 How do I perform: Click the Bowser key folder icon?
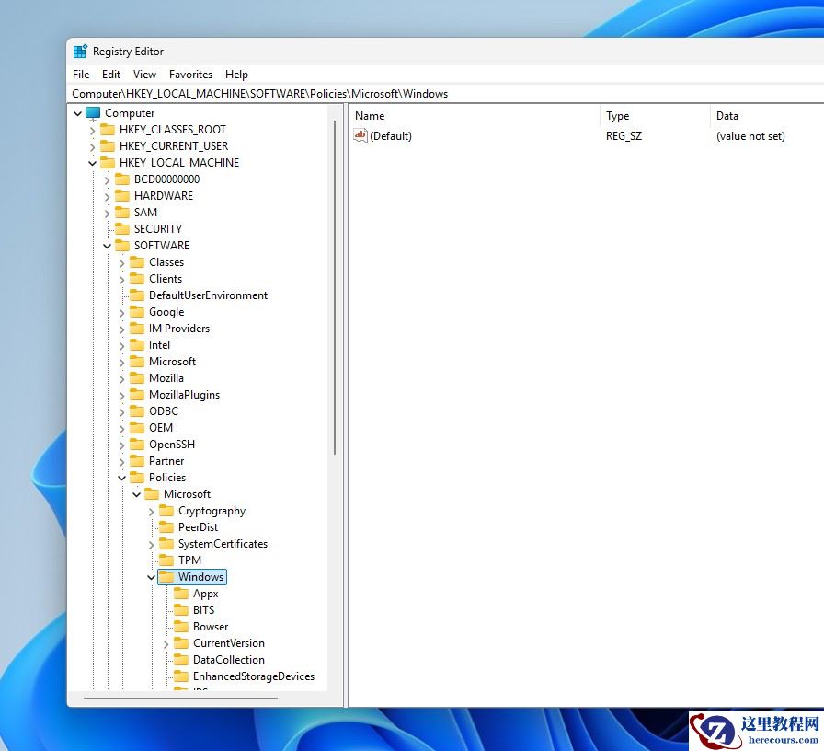point(182,626)
